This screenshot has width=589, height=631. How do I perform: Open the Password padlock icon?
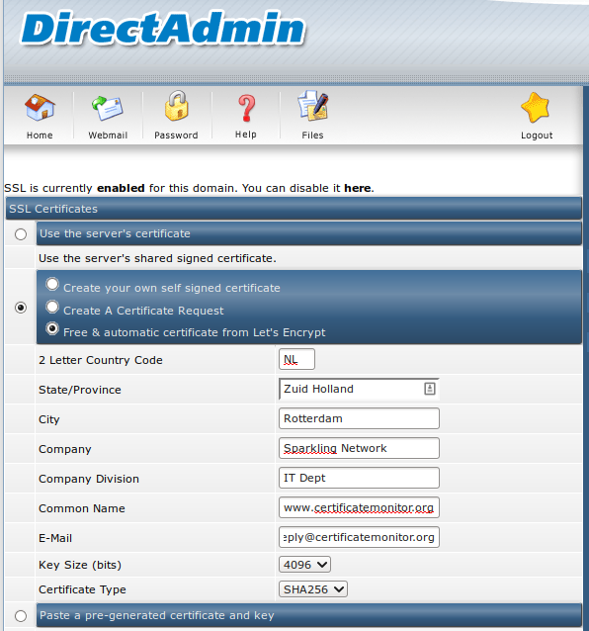[177, 106]
